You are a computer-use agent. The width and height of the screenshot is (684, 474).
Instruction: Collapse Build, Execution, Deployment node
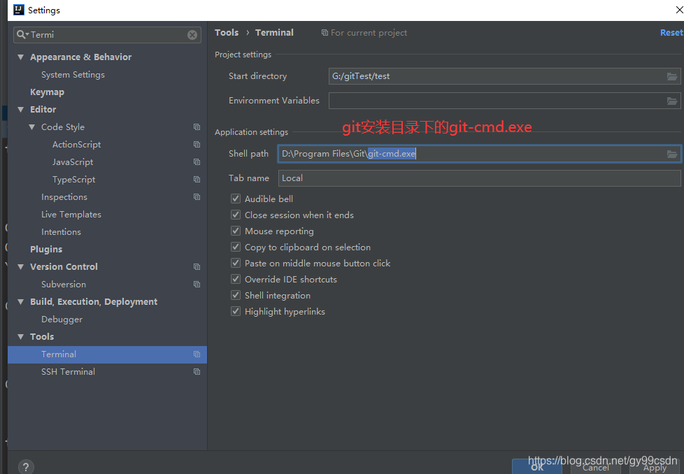[x=20, y=302]
